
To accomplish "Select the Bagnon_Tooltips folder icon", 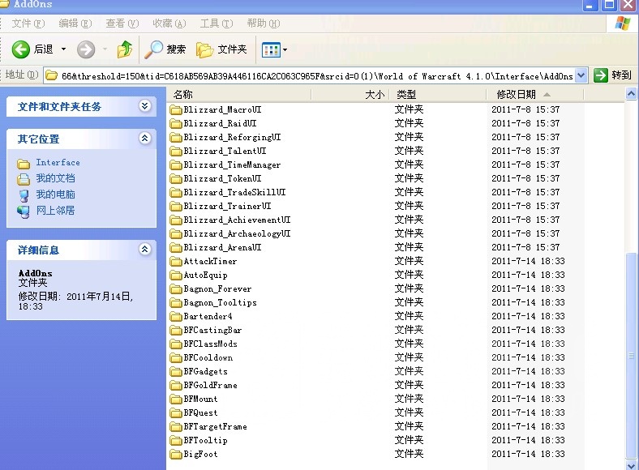I will [x=176, y=303].
